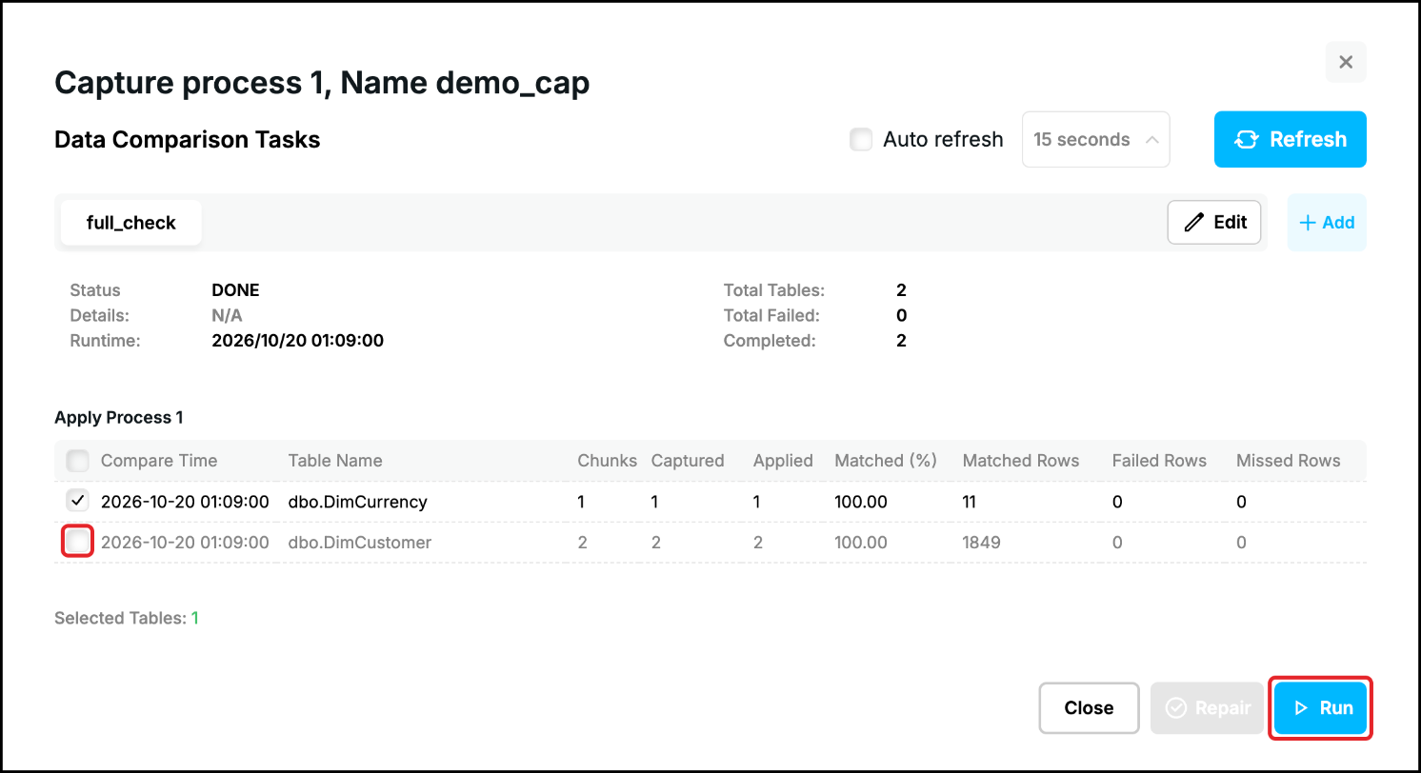The height and width of the screenshot is (773, 1421).
Task: Close the dialog with the X icon
Action: [1346, 62]
